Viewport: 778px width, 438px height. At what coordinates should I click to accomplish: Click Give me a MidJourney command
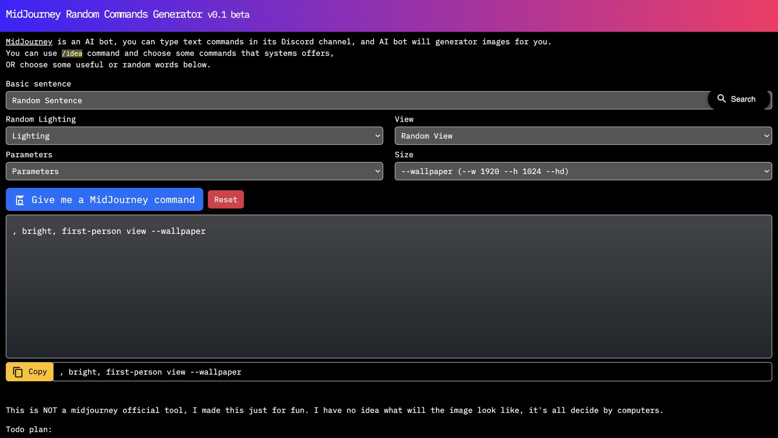104,200
